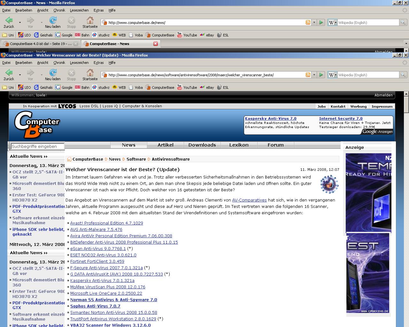The height and width of the screenshot is (327, 409).
Task: Click home icon in ComputerBase breadcrumb
Action: pyautogui.click(x=69, y=159)
